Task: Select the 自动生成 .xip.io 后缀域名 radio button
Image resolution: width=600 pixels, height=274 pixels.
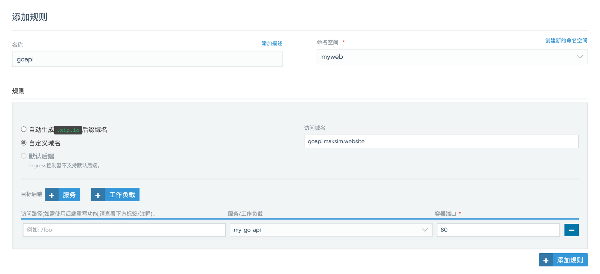Action: pyautogui.click(x=24, y=129)
